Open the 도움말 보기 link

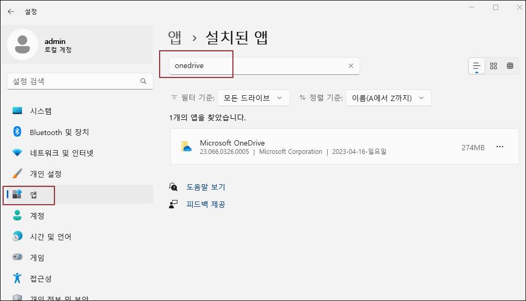click(x=206, y=187)
